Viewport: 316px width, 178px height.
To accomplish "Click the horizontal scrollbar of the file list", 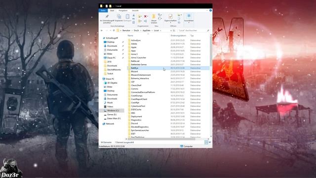I will [161, 139].
